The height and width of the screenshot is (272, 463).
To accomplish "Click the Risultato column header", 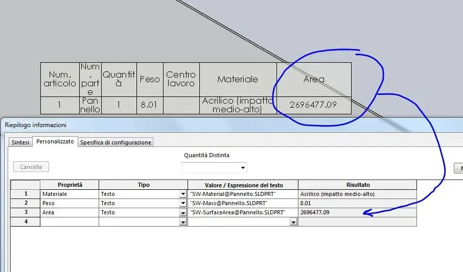I will point(358,185).
